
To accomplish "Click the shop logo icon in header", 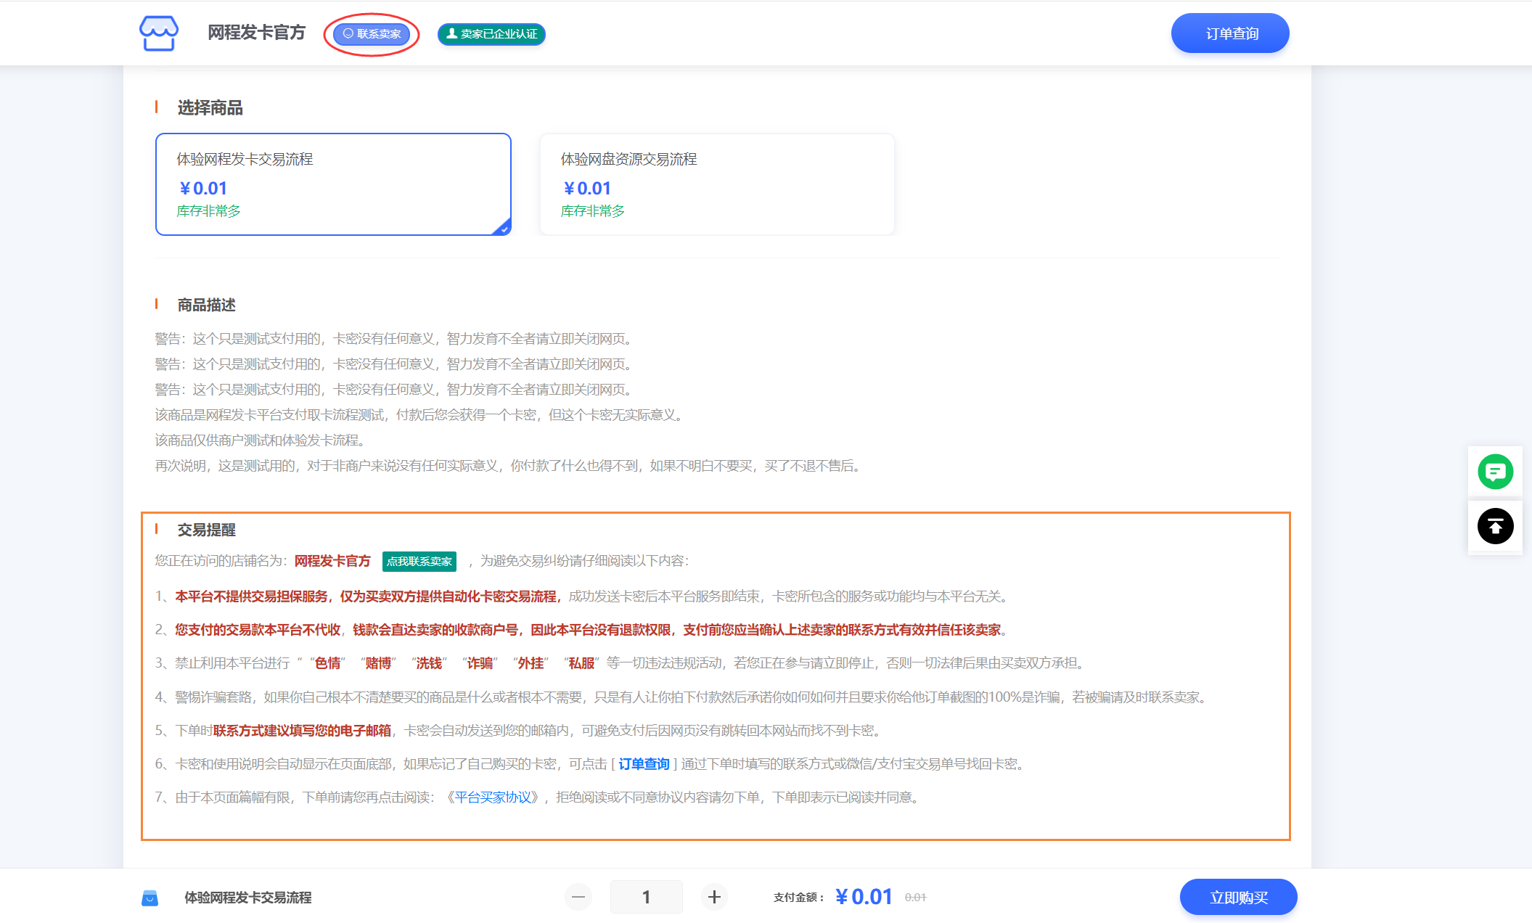I will click(158, 33).
